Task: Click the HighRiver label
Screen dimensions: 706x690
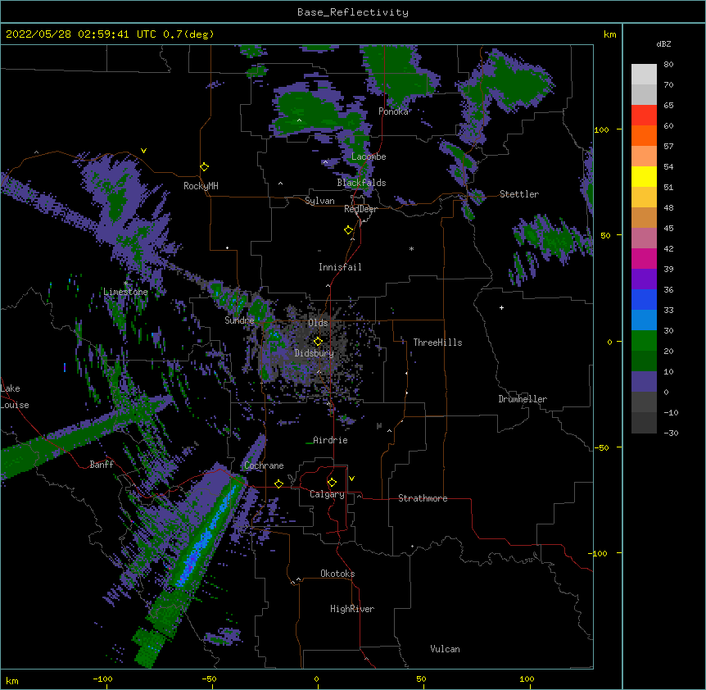Action: (x=352, y=609)
